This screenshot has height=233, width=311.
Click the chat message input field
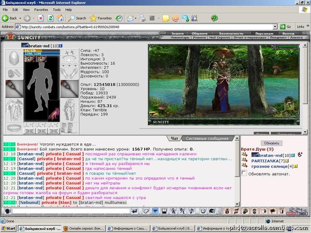[x=71, y=211]
